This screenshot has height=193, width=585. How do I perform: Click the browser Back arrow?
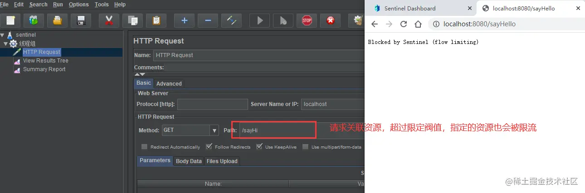pos(374,24)
